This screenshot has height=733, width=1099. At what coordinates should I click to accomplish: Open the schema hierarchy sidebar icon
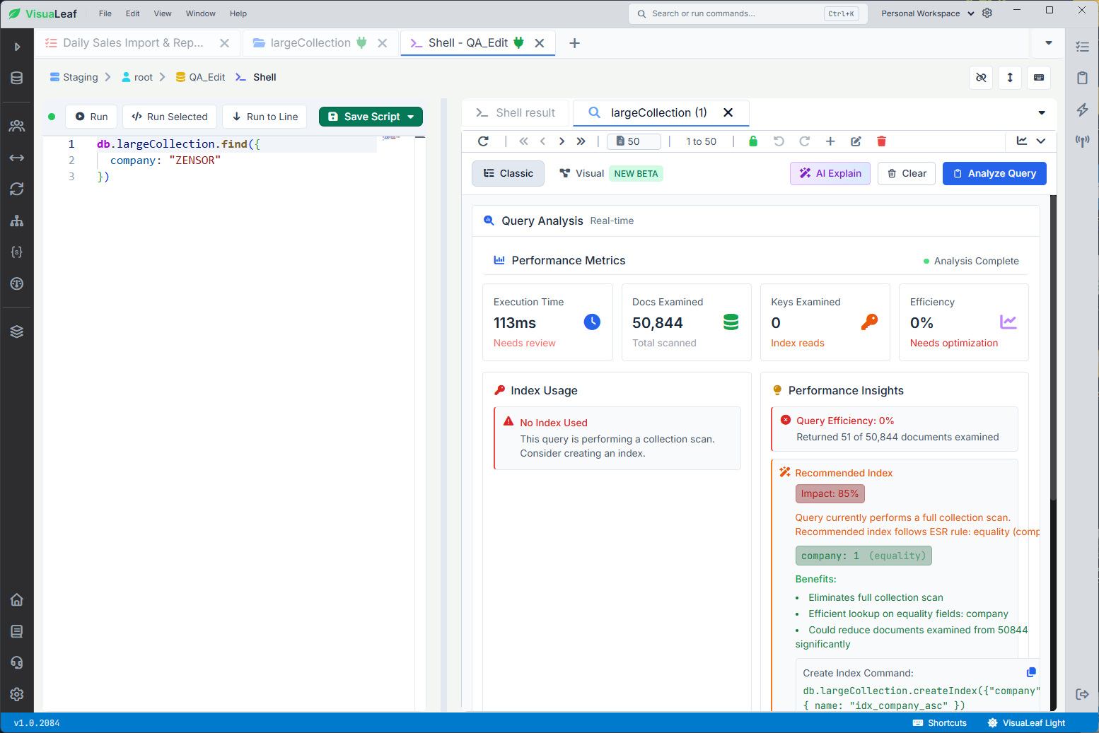pyautogui.click(x=17, y=221)
